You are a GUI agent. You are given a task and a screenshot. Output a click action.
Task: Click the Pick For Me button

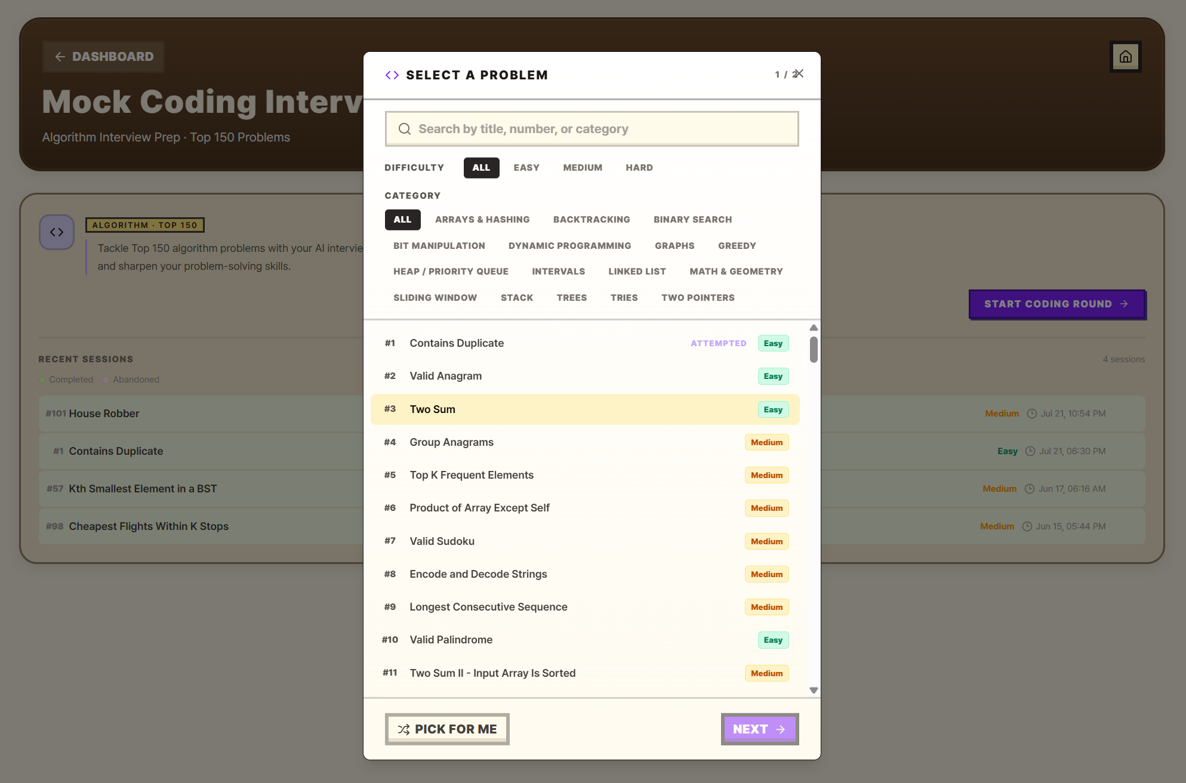point(447,729)
